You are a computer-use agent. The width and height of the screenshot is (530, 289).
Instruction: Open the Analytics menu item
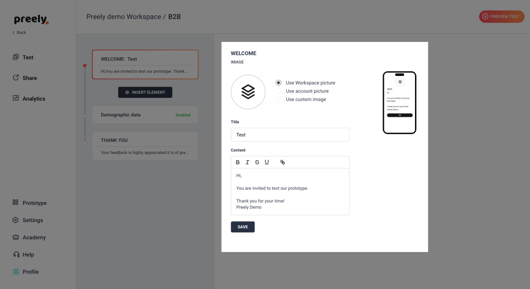click(x=29, y=98)
